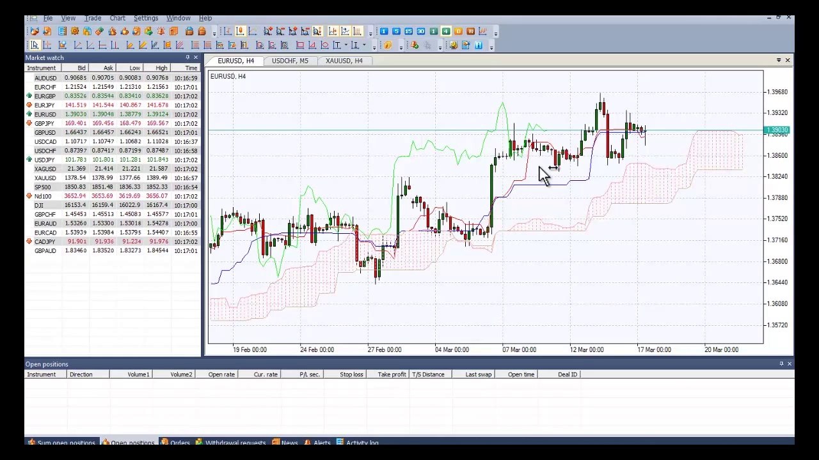The height and width of the screenshot is (460, 819).
Task: Expand the main toolbar overflow arrow
Action: 214,33
